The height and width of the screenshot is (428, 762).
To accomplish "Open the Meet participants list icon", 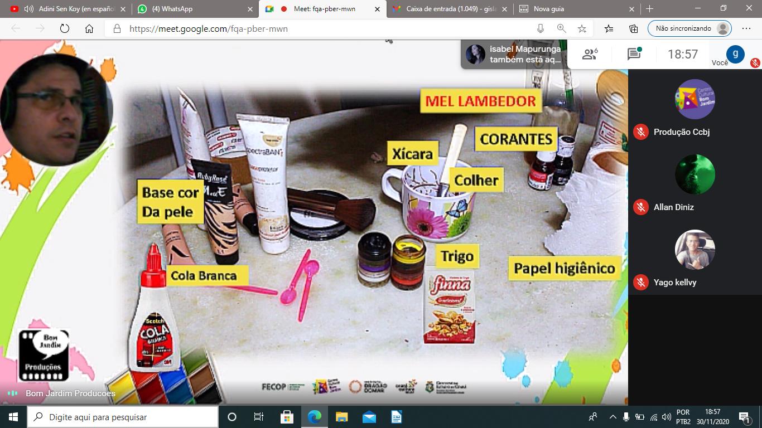I will click(x=590, y=54).
